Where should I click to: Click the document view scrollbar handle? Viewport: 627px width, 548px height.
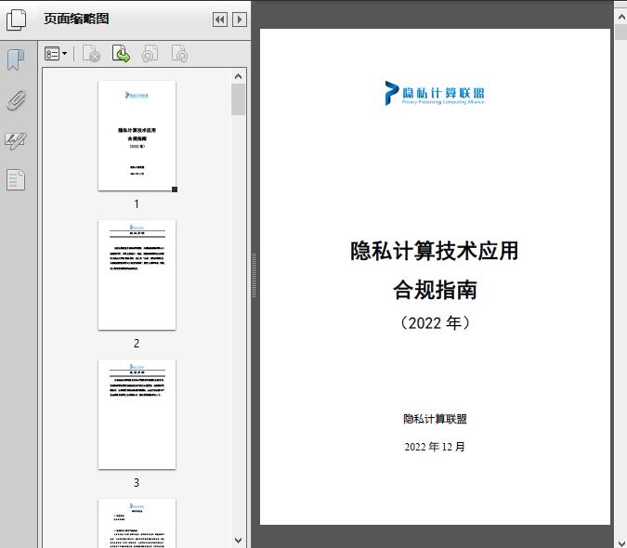621,32
